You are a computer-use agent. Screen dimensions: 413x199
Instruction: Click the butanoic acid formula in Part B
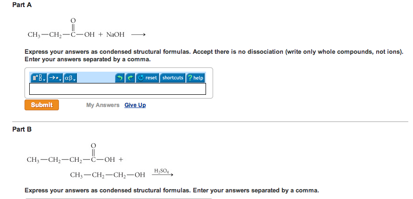coord(71,153)
